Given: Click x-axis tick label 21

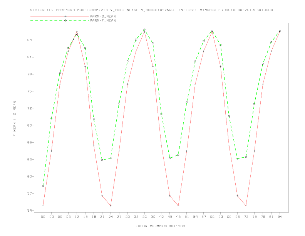Looking at the screenshot, I should click(102, 217).
